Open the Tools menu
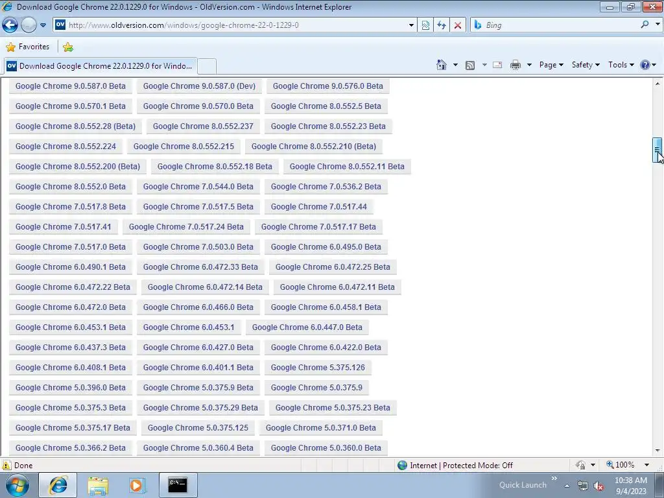This screenshot has width=664, height=498. 621,65
